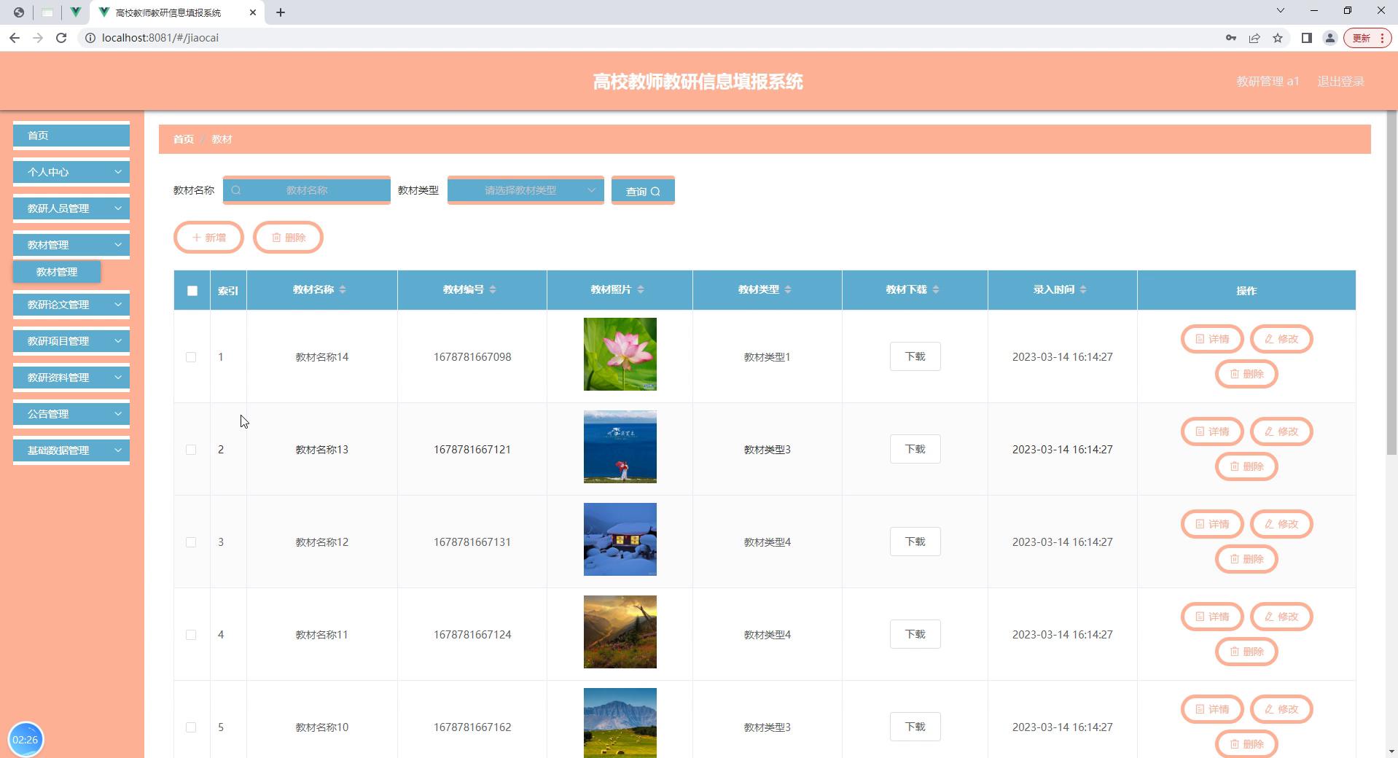Open a new browser tab
Screen dimensions: 1398x758
[x=281, y=12]
